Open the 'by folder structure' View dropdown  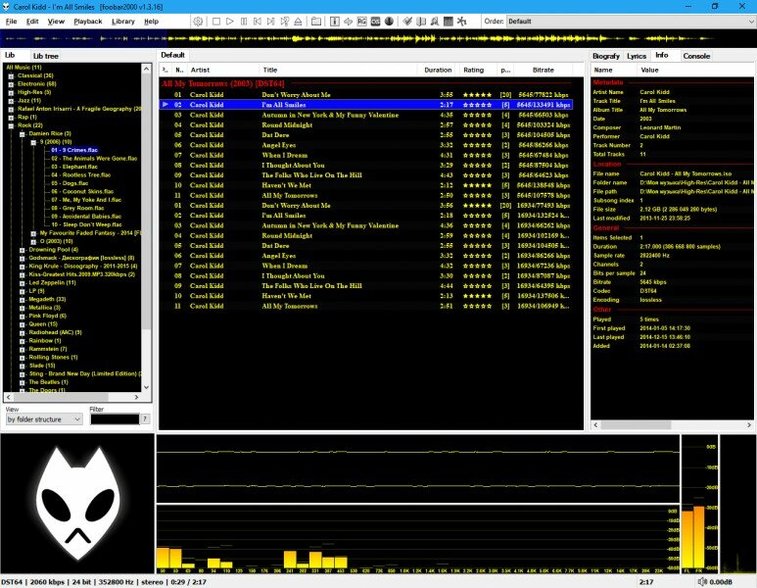pos(44,419)
